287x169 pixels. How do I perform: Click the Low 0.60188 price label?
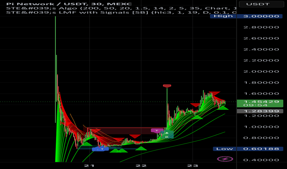pos(248,149)
